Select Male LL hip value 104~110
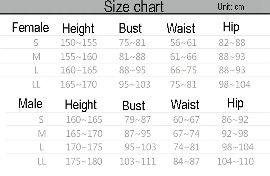This screenshot has height=176, width=270. coord(235,162)
